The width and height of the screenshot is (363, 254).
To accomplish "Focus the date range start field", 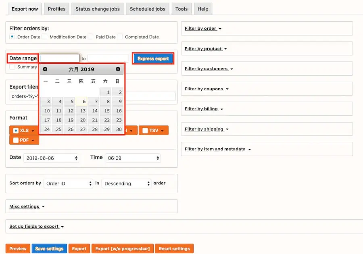I will pos(60,58).
